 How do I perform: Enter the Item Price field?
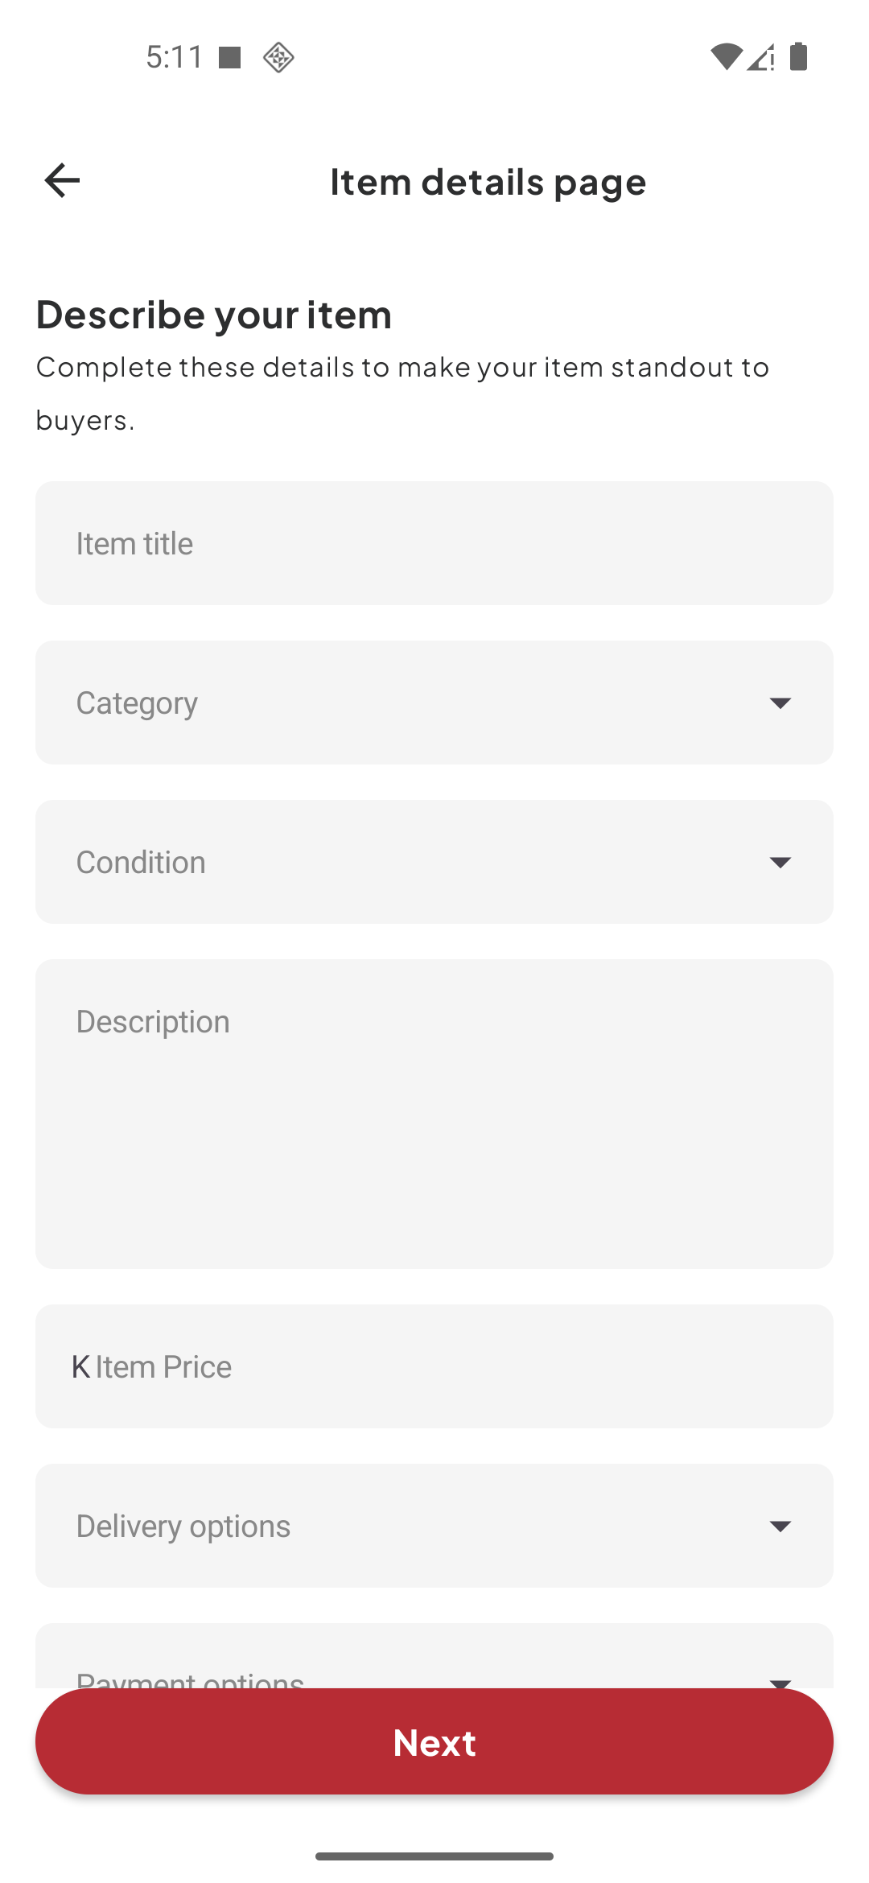pyautogui.click(x=451, y=1366)
